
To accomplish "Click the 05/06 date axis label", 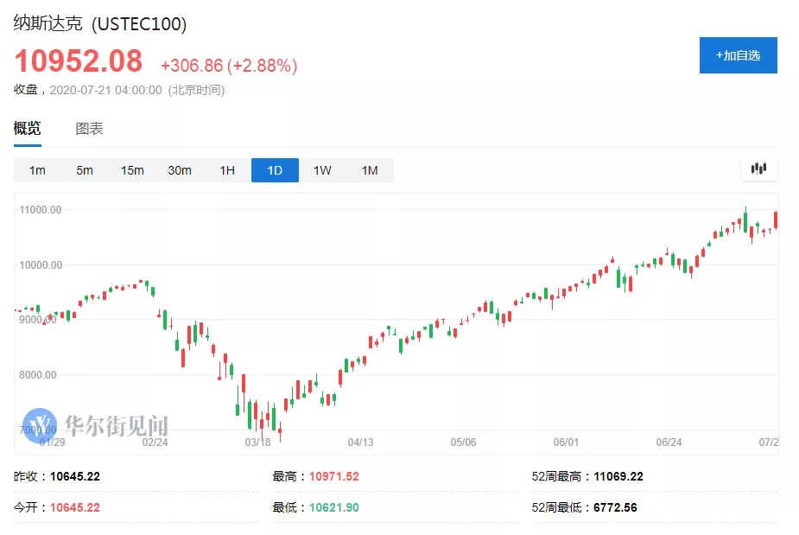I will (x=463, y=443).
